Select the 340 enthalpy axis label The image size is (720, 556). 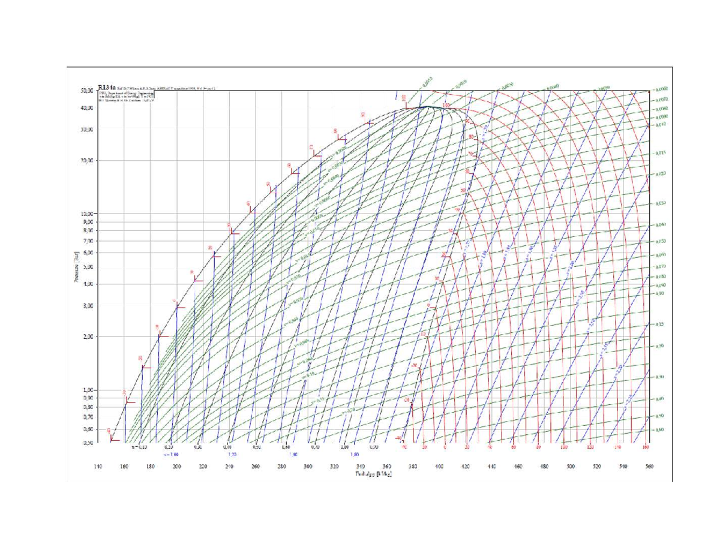[x=361, y=466]
